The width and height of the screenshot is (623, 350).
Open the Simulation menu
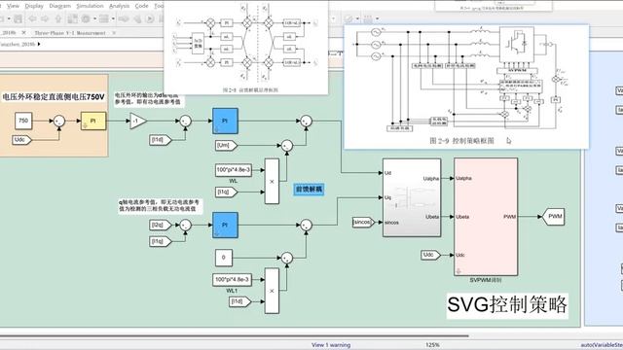(90, 6)
